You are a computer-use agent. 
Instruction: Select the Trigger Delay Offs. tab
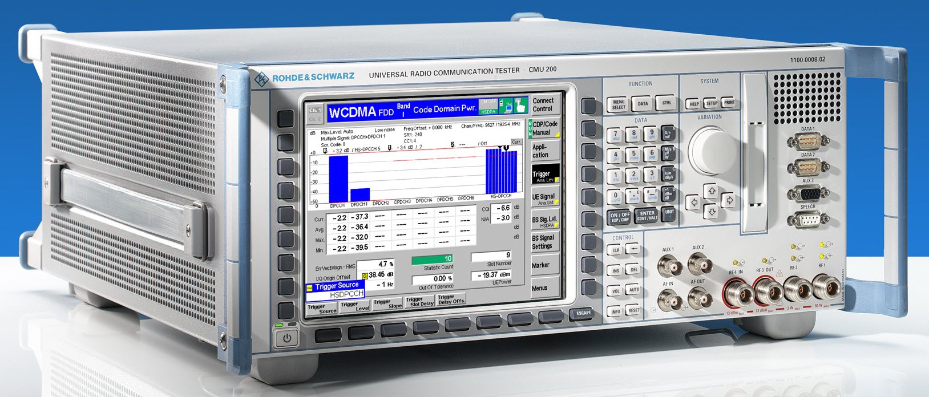tap(451, 299)
